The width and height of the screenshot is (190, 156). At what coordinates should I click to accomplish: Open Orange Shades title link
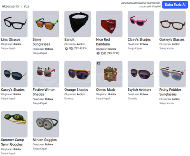(x=76, y=89)
